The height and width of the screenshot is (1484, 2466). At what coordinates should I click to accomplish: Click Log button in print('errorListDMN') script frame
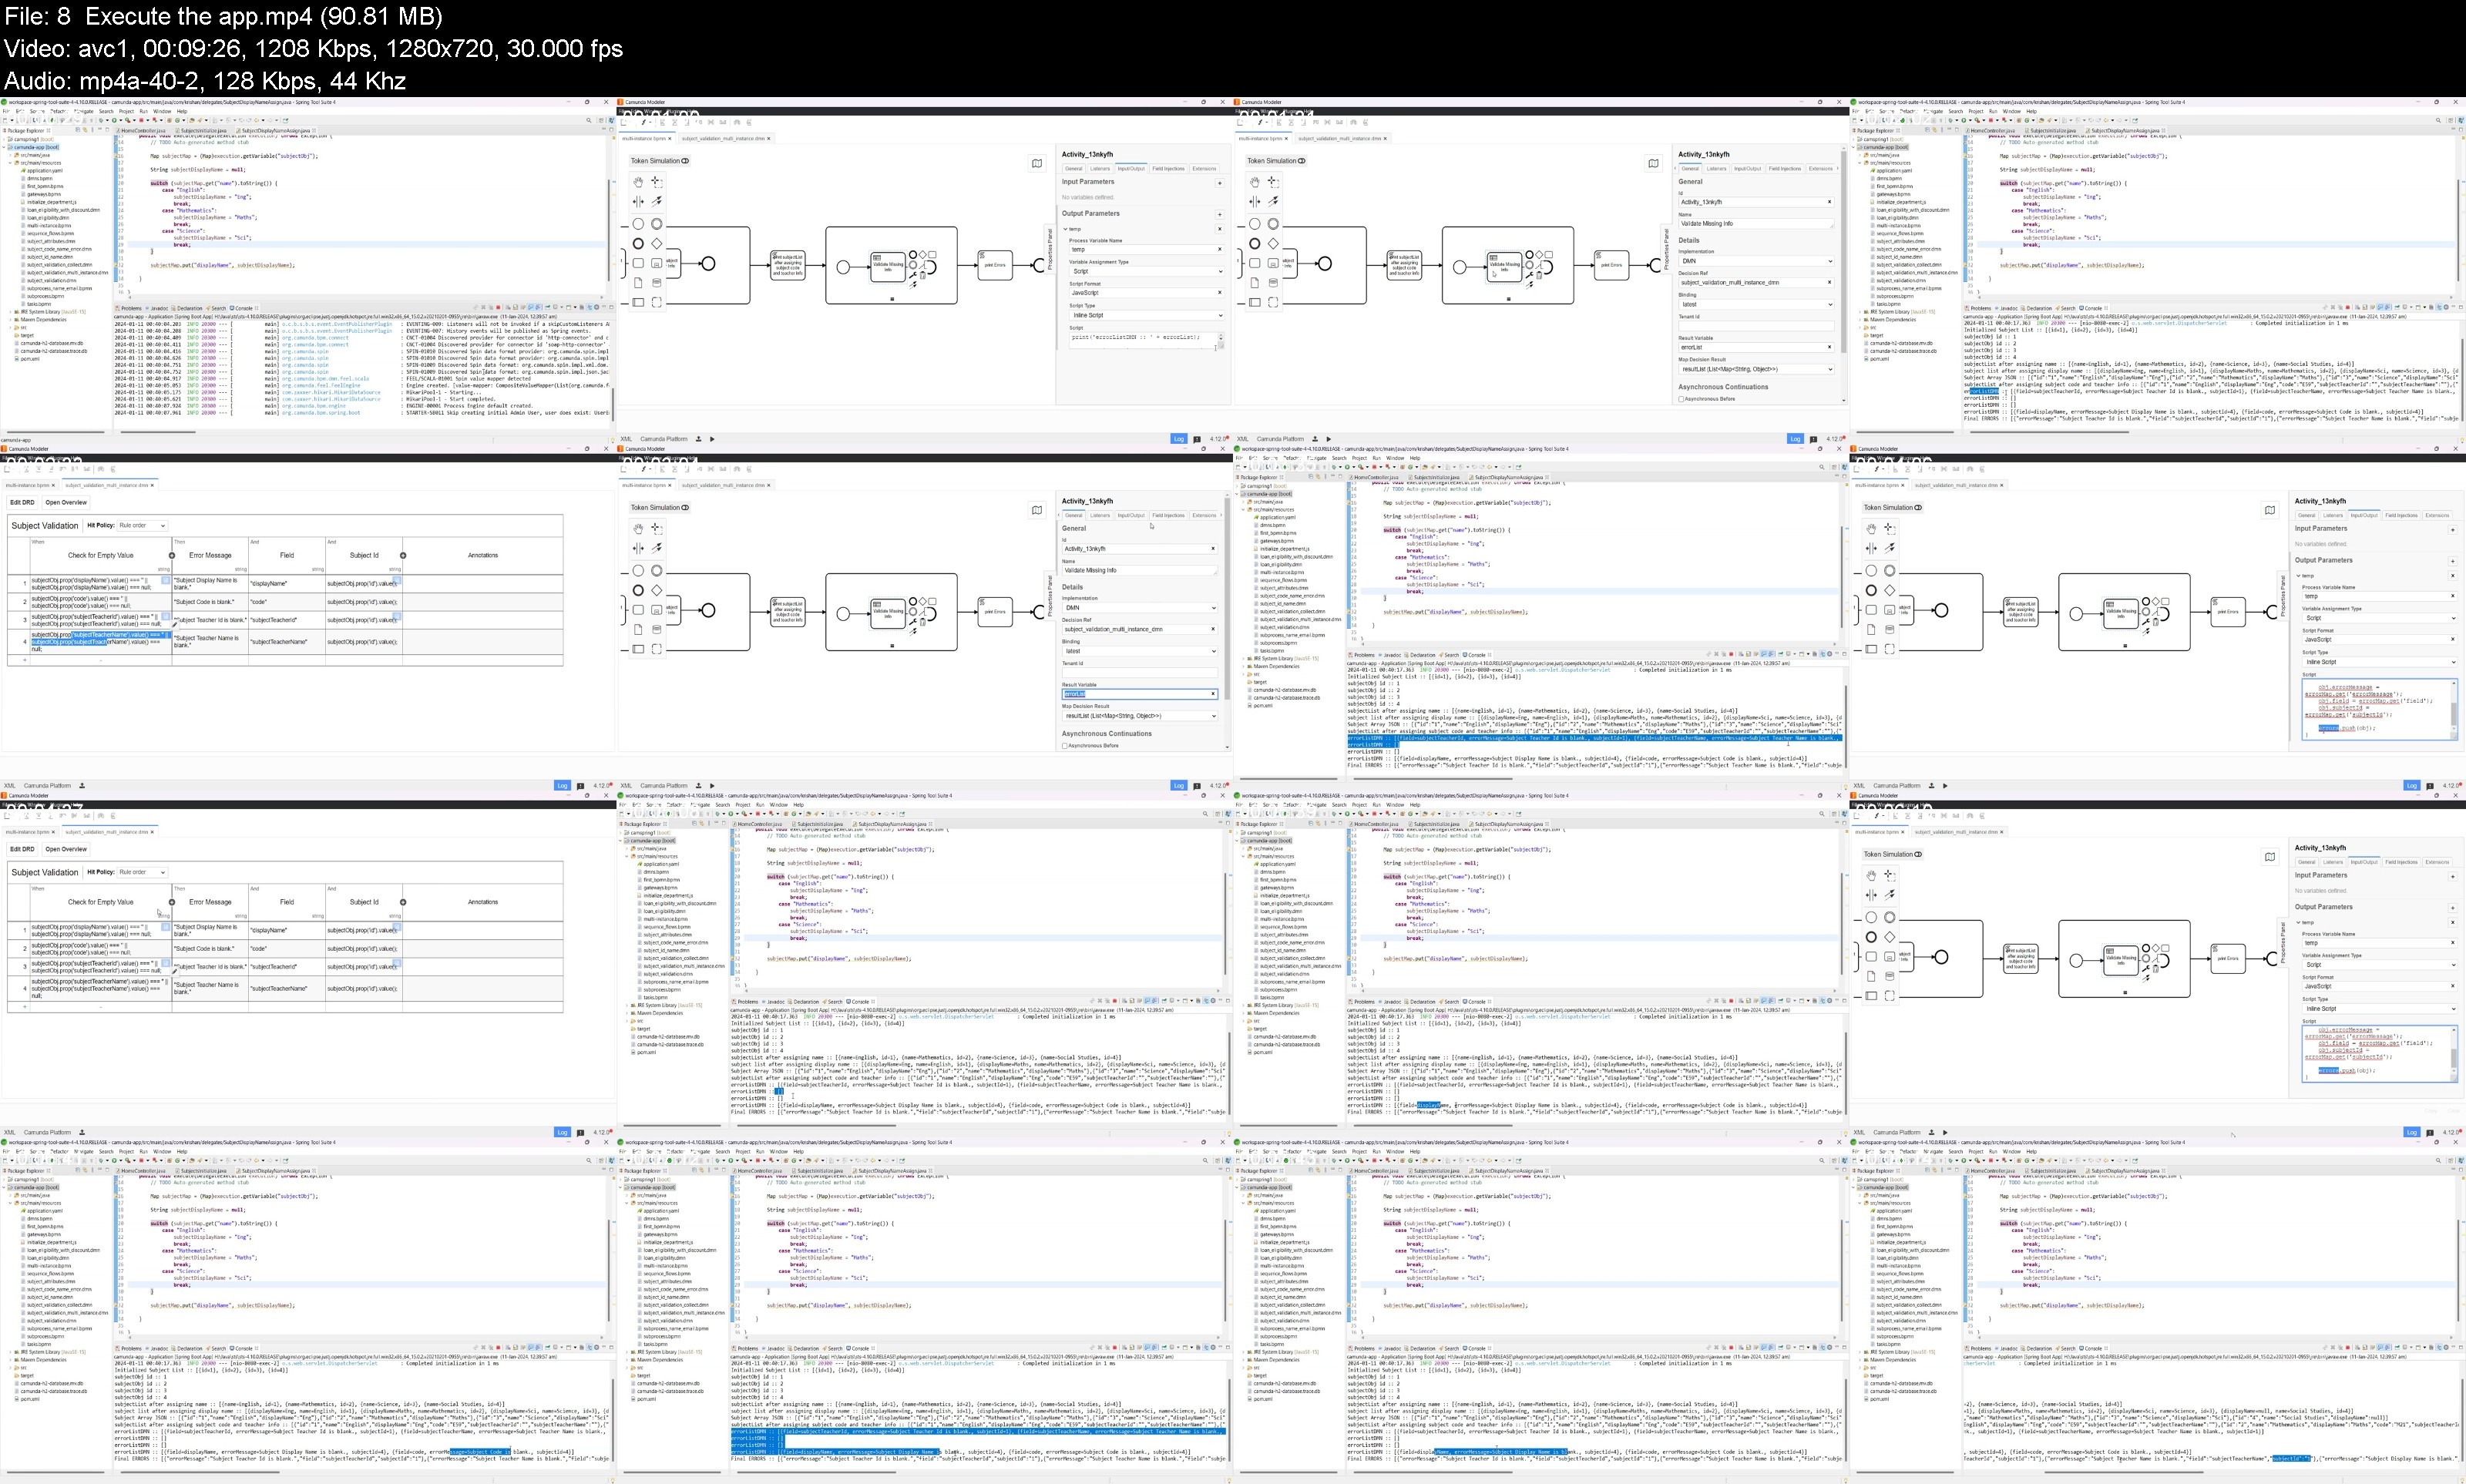(1179, 439)
